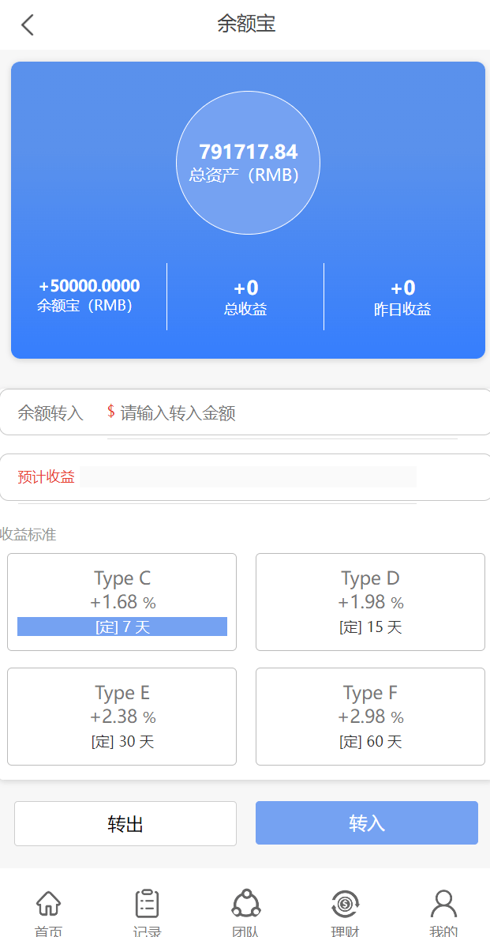This screenshot has width=490, height=937.
Task: Click the 预计收益 estimated earnings field
Action: [248, 477]
